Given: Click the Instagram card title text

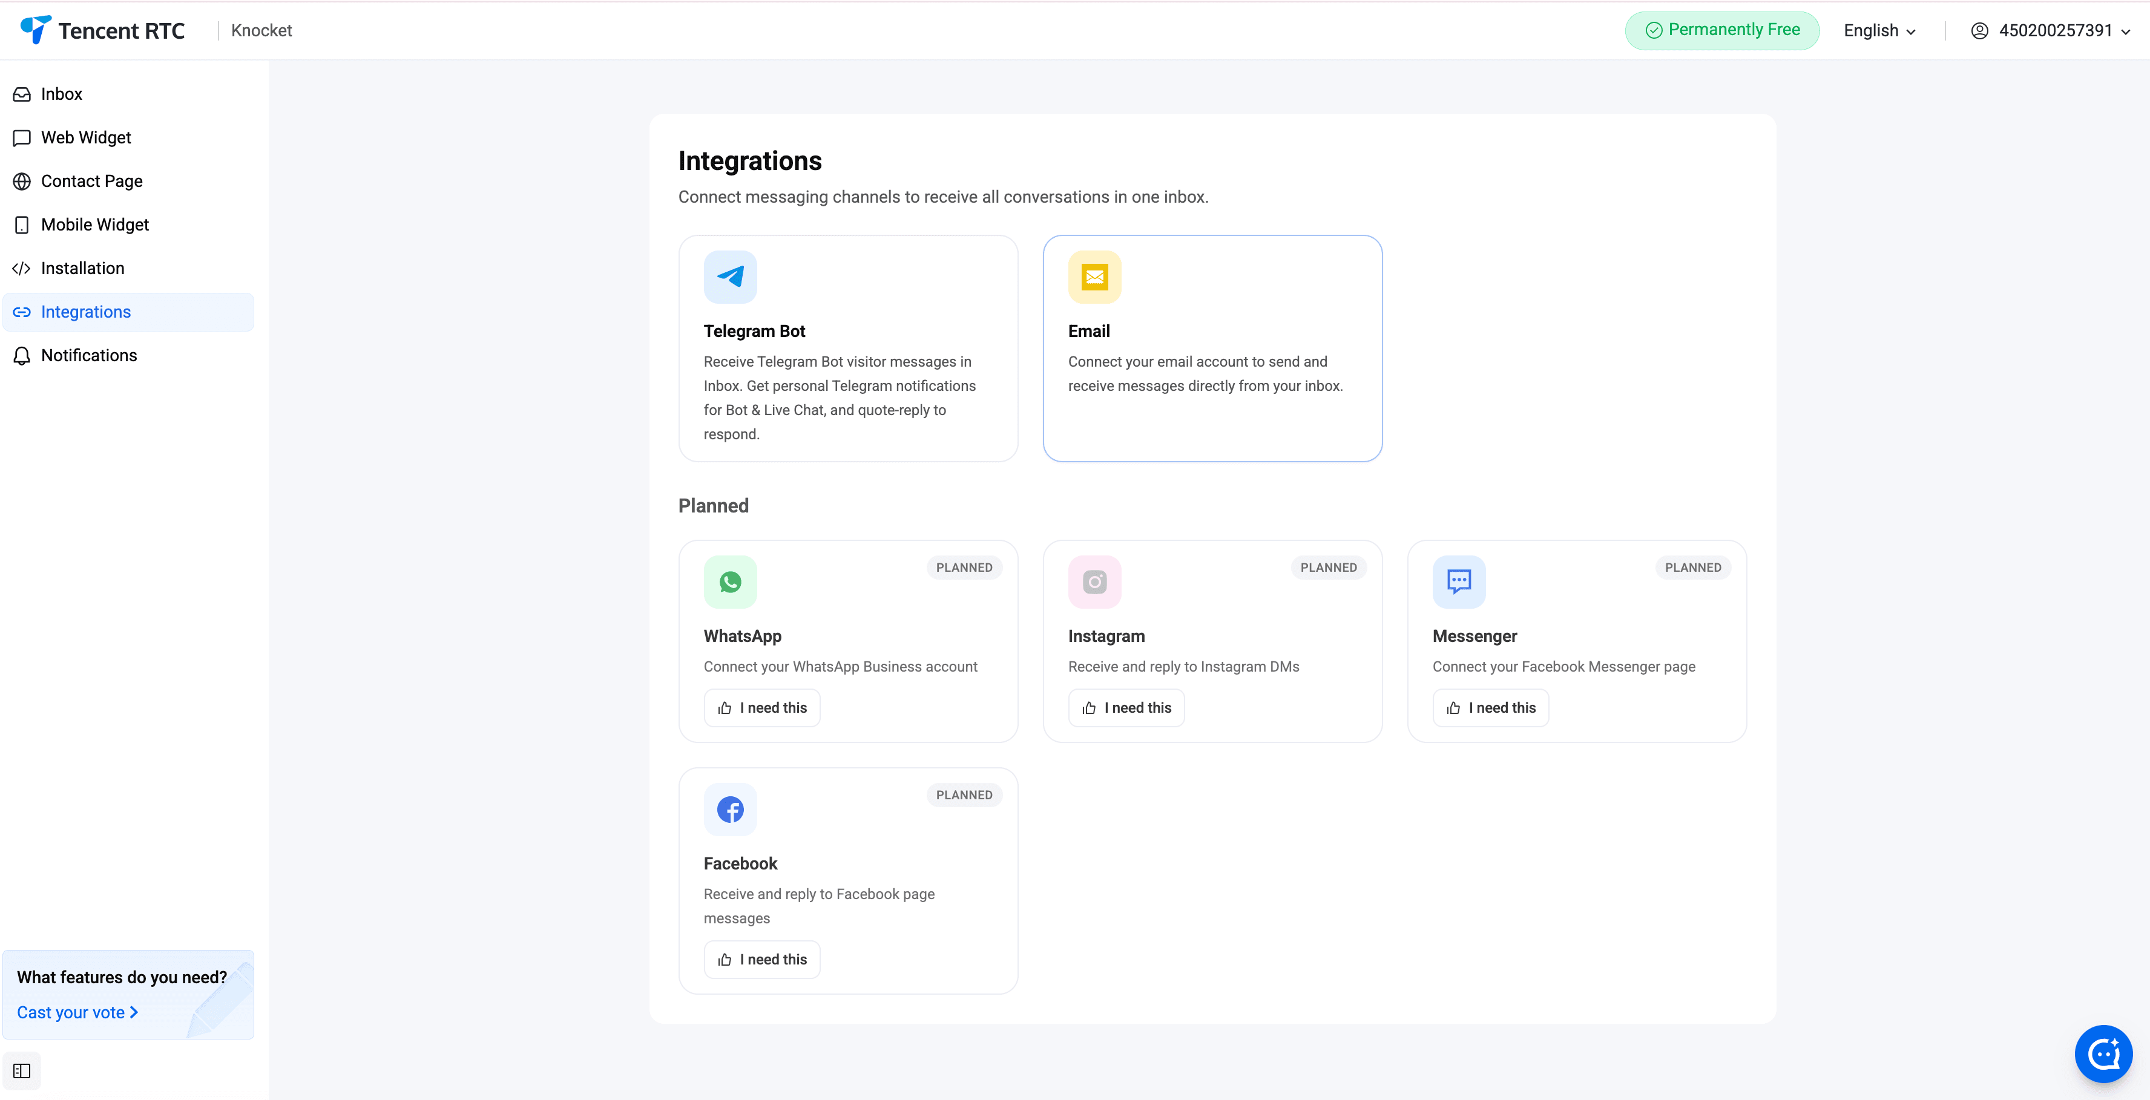Looking at the screenshot, I should click(1106, 636).
